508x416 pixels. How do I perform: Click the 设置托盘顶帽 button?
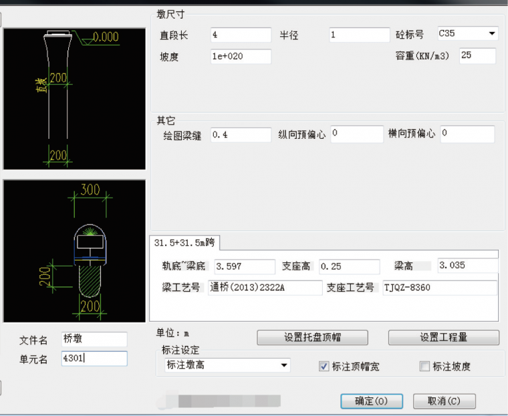[x=312, y=337]
